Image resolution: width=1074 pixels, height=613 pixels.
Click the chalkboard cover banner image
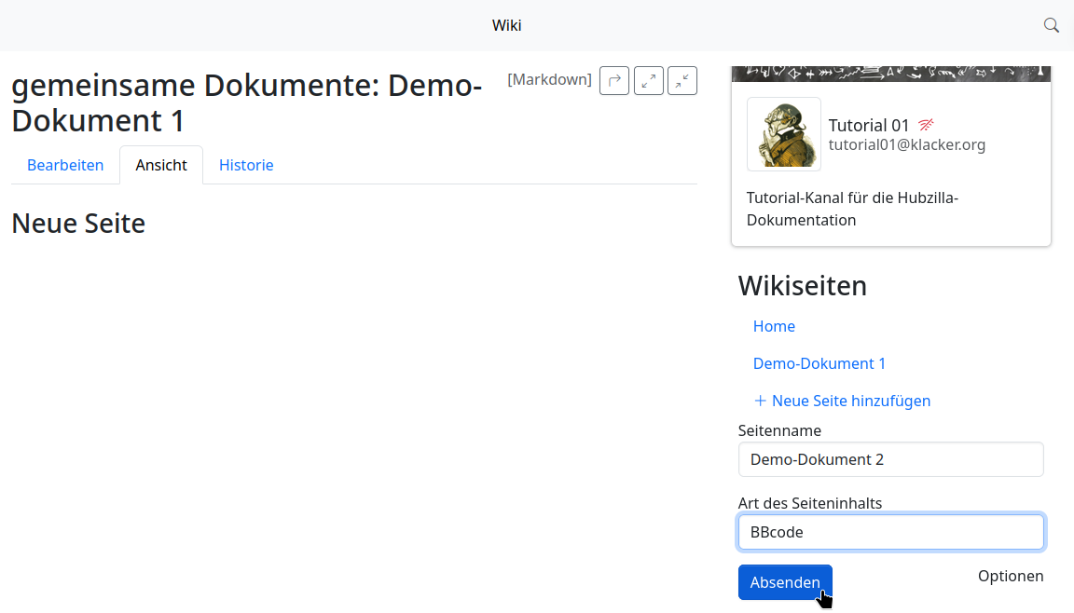point(890,74)
